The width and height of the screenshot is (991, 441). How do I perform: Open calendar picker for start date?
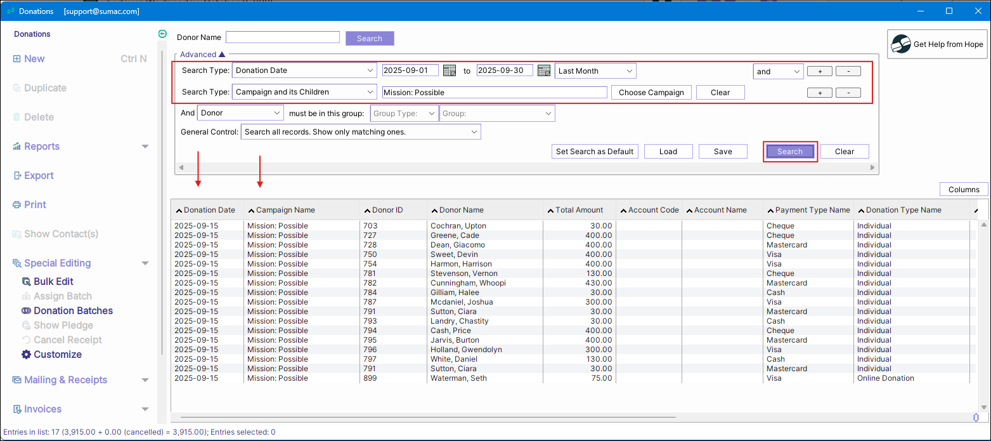[x=450, y=71]
